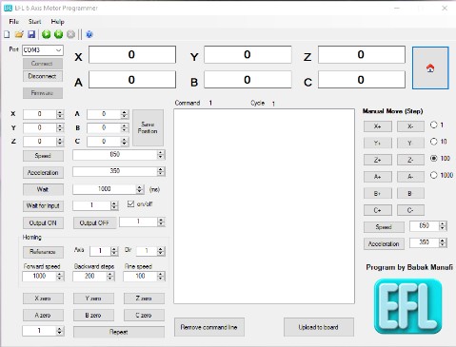Click the B zero button
The width and height of the screenshot is (456, 347).
tap(93, 316)
